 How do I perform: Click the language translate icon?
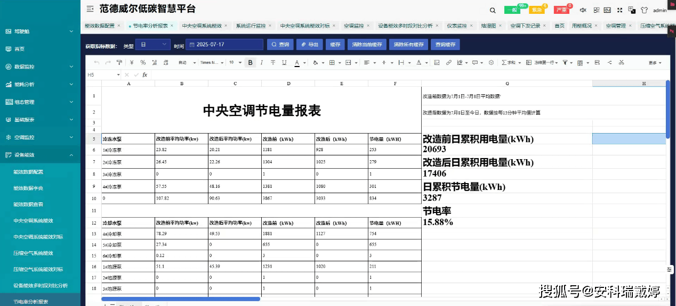[x=632, y=10]
